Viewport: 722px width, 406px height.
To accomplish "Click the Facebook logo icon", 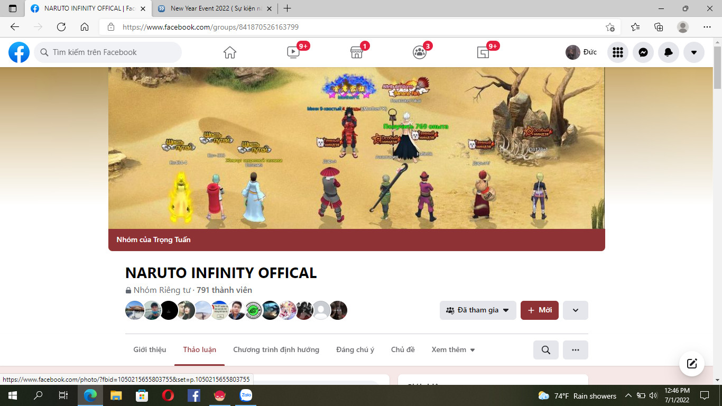I will 19,52.
